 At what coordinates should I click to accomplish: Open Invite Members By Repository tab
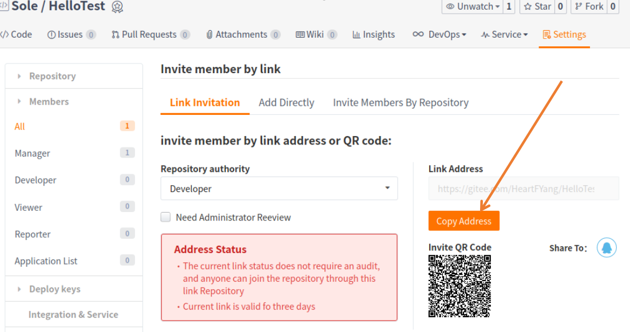[x=401, y=102]
